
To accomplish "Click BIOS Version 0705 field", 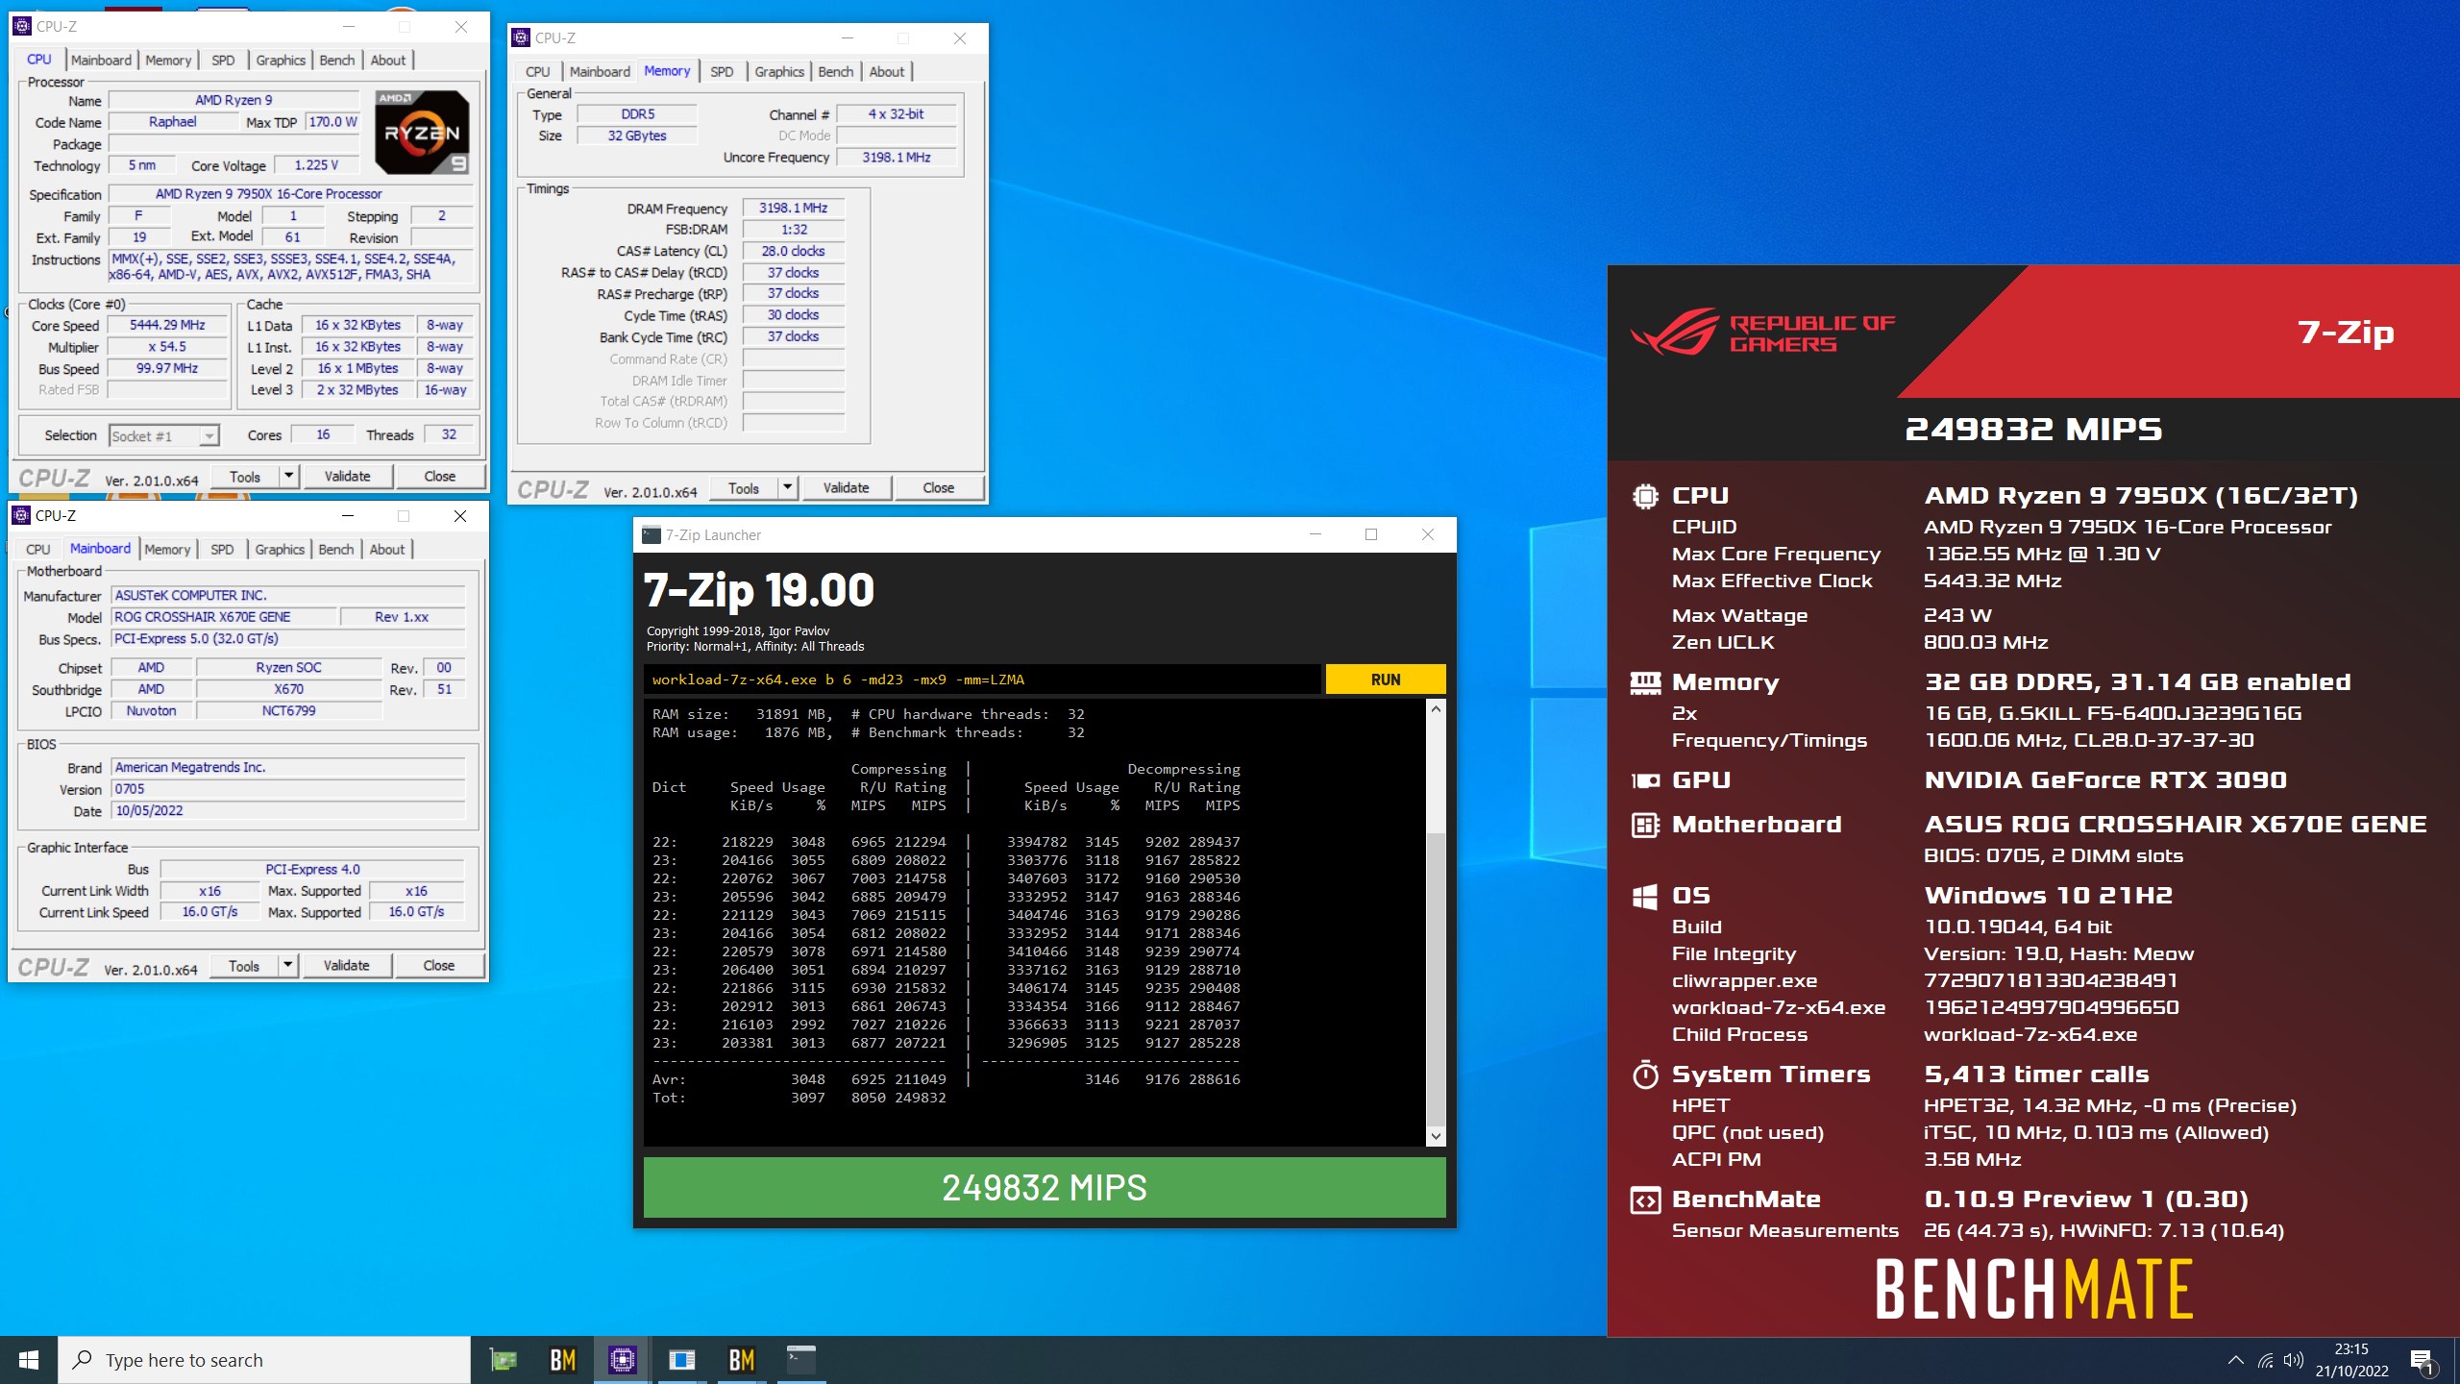I will (x=288, y=789).
